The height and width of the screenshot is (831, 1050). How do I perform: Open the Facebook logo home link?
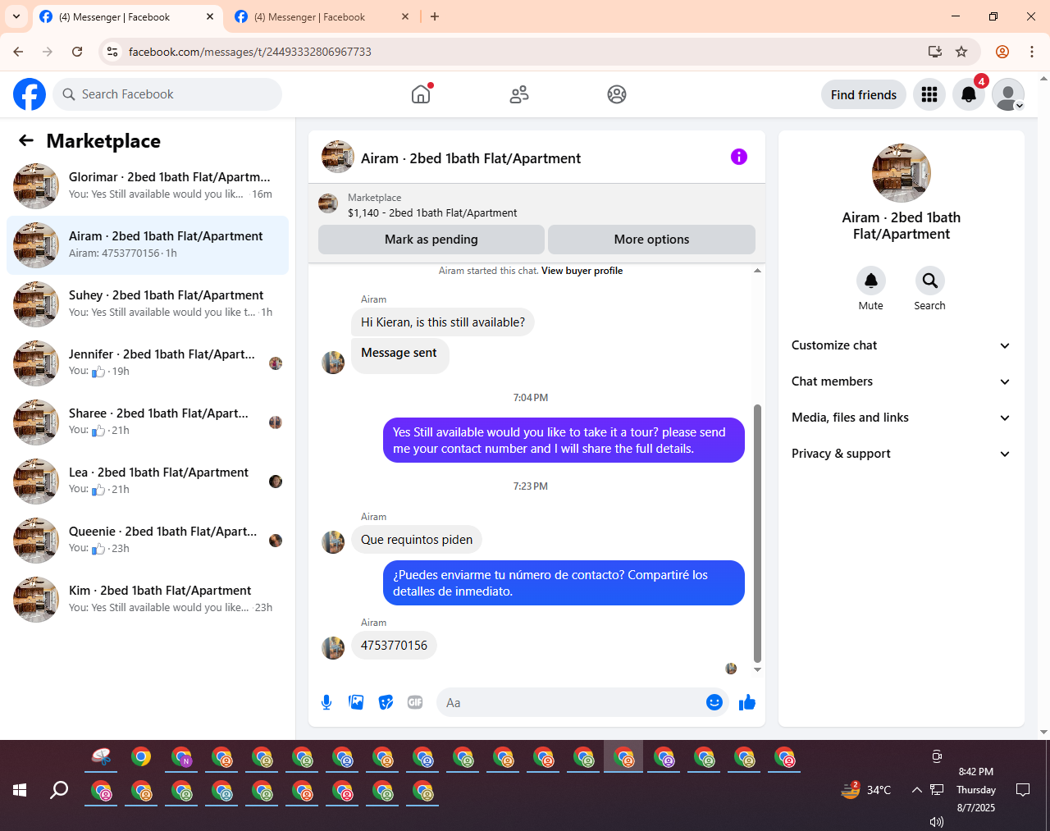point(30,94)
